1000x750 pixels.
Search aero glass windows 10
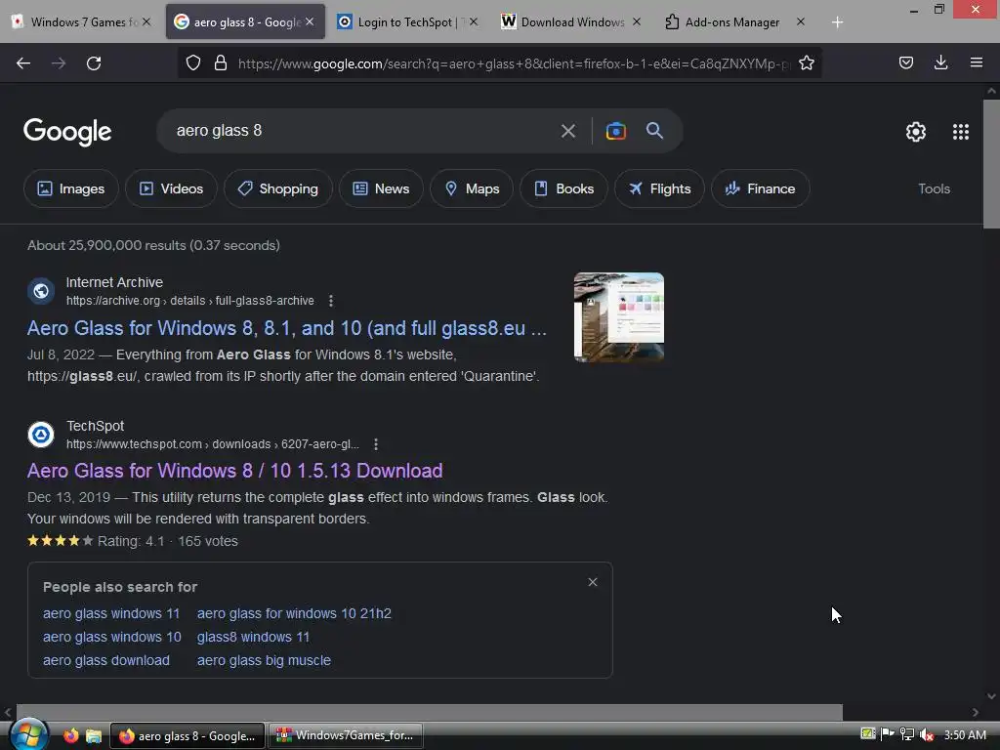point(111,637)
